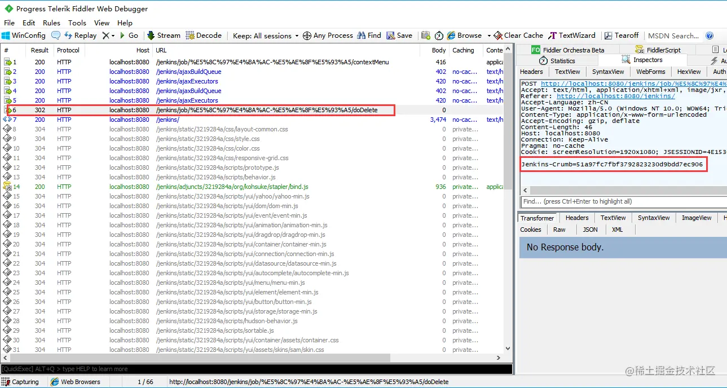
Task: Select session 1 contextMenu row
Action: [252, 62]
